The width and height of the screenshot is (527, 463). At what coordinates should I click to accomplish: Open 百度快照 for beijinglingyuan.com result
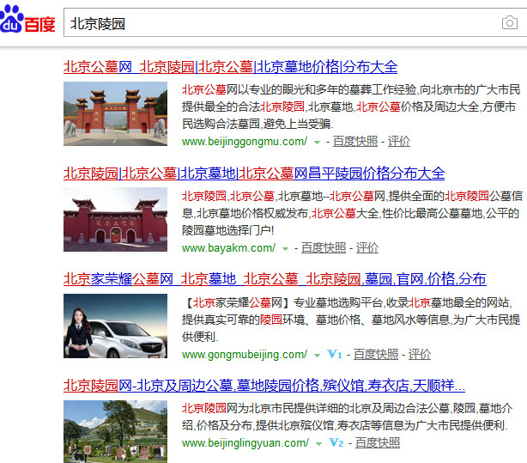pyautogui.click(x=378, y=442)
